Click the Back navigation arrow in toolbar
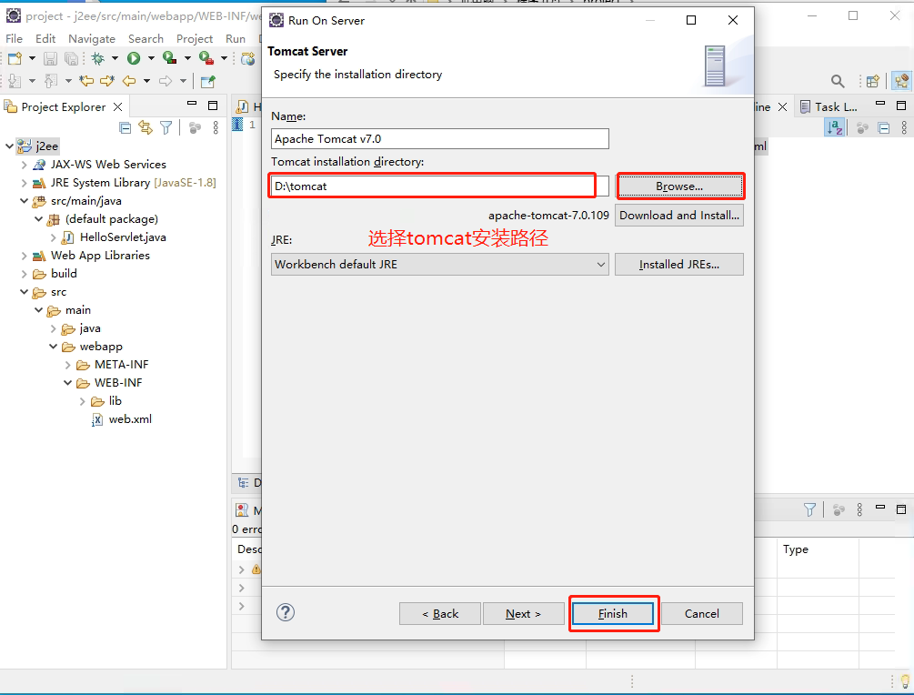914x695 pixels. point(129,81)
